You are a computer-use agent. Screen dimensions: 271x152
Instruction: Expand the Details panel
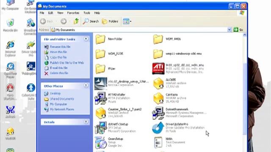86,122
